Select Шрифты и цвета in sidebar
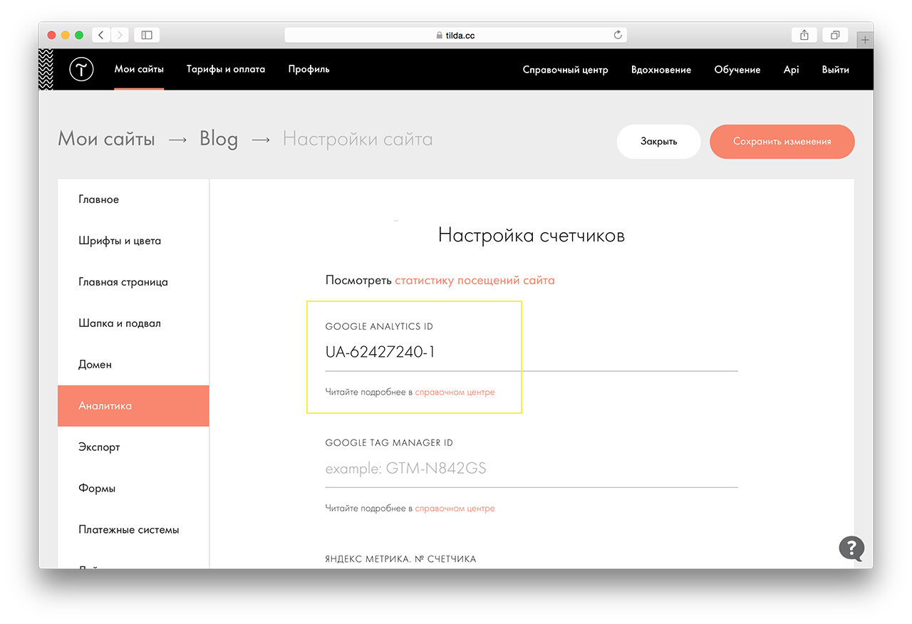The height and width of the screenshot is (624, 912). [x=120, y=241]
